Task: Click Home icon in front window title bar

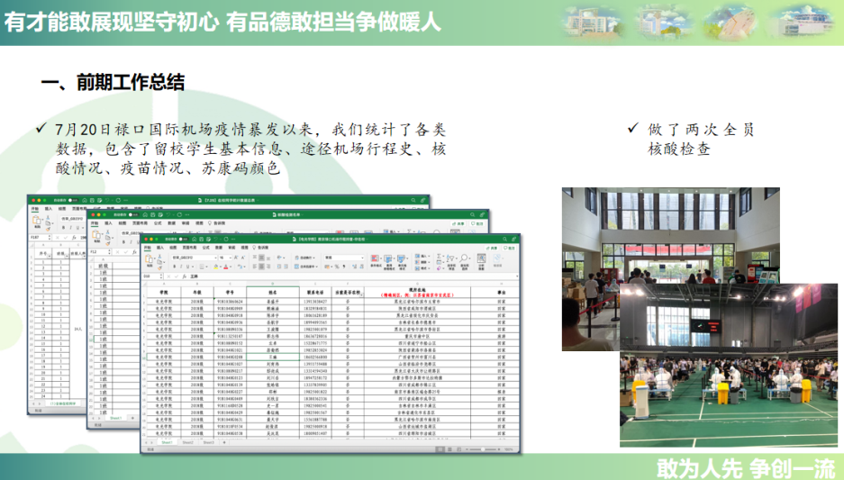Action: click(194, 240)
